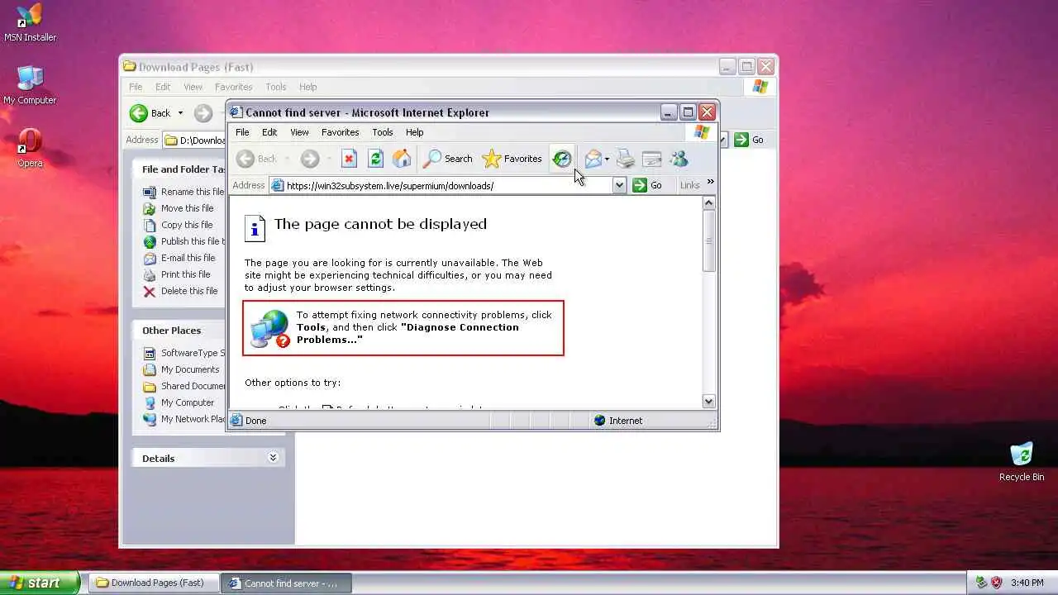
Task: Open Tools menu in Download Pages window
Action: coord(275,87)
